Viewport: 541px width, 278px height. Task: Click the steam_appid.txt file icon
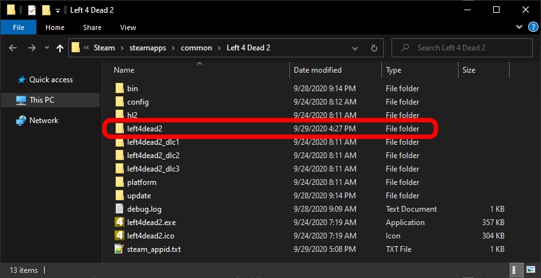coord(119,249)
